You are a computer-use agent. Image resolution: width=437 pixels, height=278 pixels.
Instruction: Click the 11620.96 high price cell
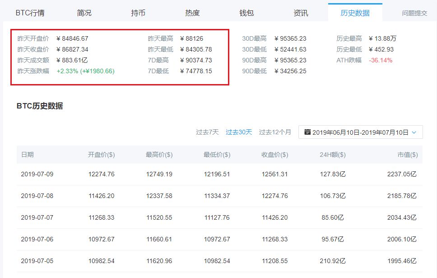tap(159, 261)
